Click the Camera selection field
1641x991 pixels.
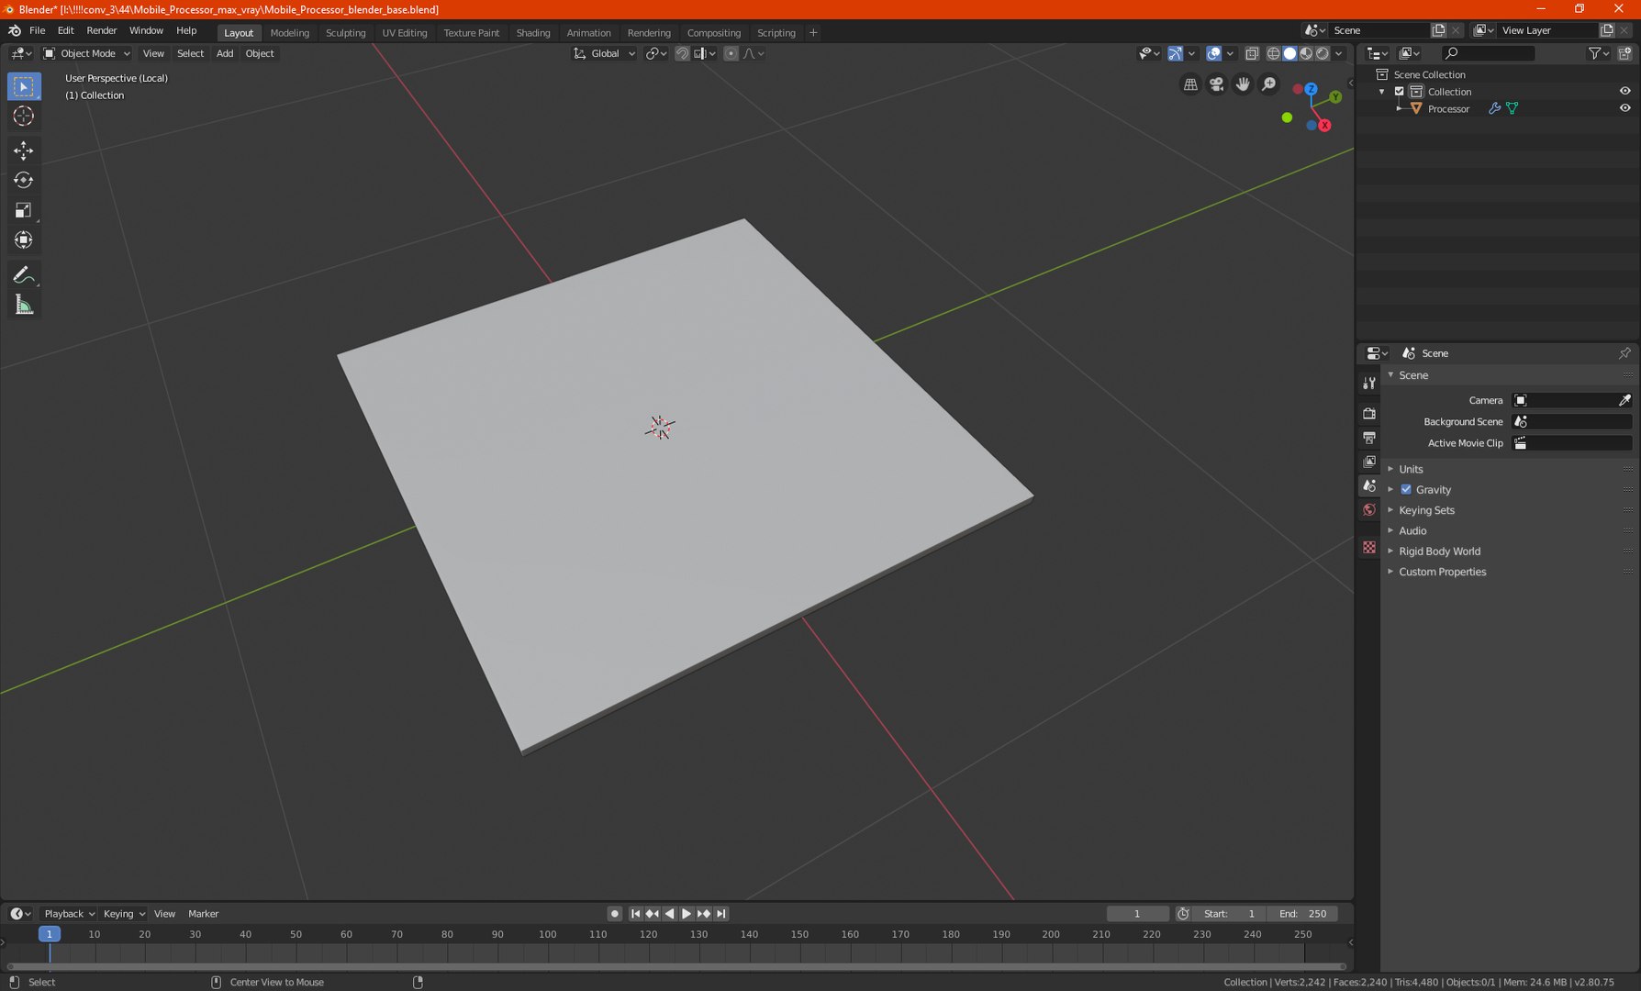(1566, 400)
